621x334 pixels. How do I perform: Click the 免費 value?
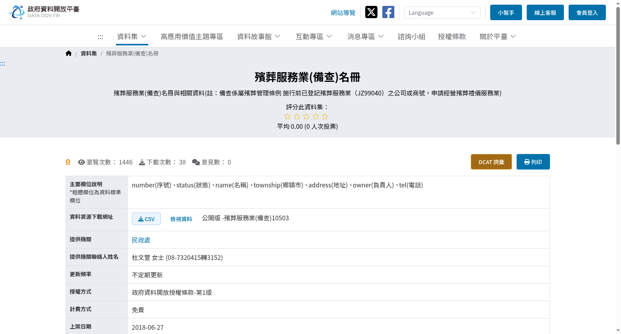pos(138,310)
